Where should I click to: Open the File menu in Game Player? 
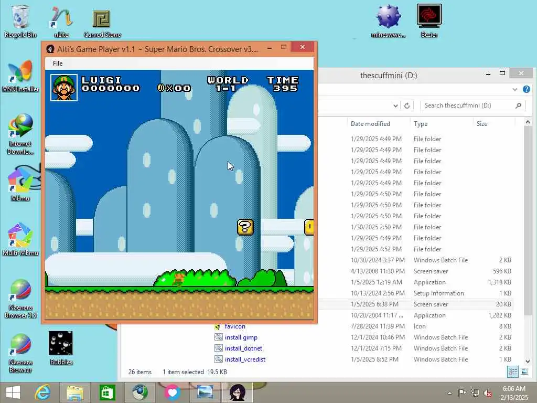(58, 63)
